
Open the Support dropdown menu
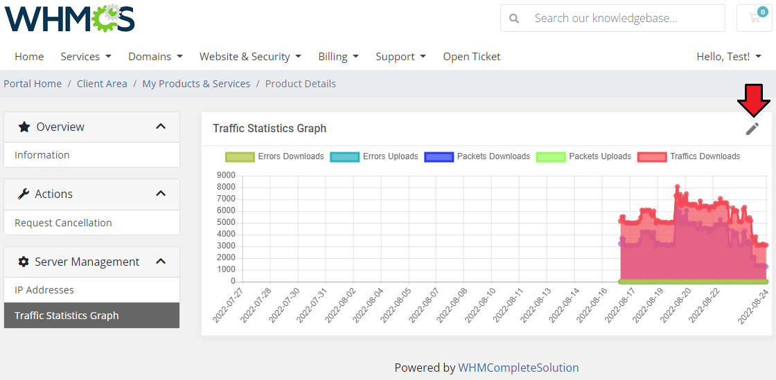400,56
